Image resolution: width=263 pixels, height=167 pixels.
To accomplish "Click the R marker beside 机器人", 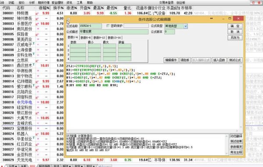I will click(x=37, y=134).
